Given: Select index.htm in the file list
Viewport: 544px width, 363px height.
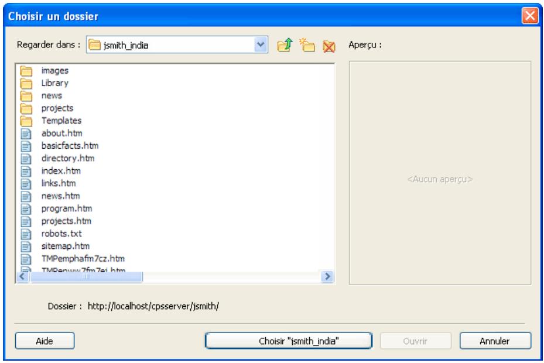Looking at the screenshot, I should [61, 171].
